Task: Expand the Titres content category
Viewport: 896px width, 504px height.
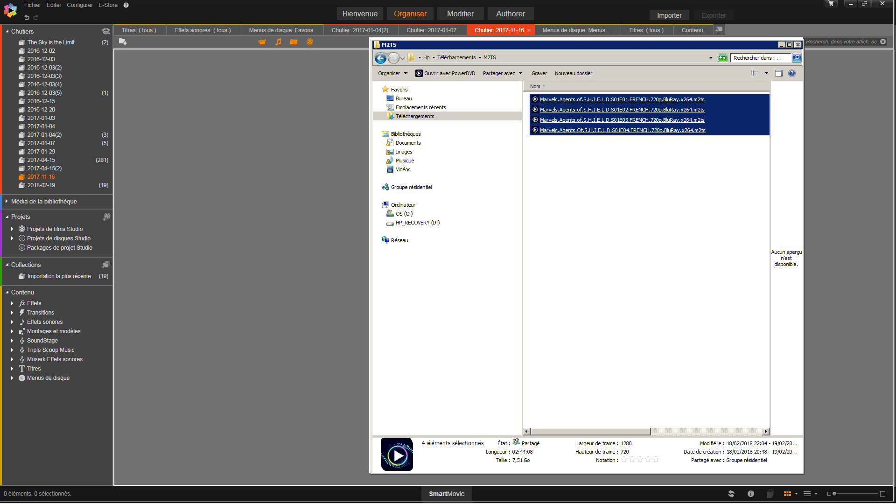Action: coord(12,369)
